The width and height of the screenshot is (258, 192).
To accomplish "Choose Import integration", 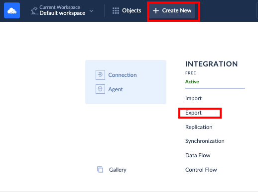I will (x=193, y=98).
